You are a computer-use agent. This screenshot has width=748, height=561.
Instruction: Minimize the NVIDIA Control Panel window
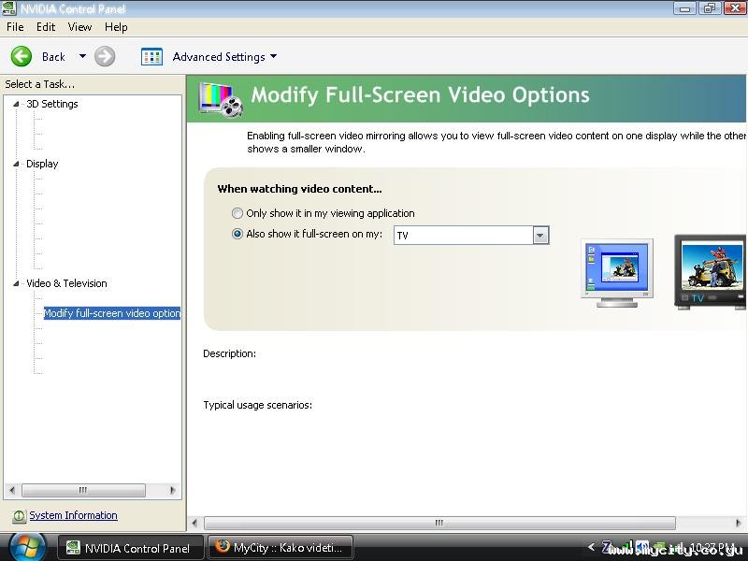pos(685,8)
